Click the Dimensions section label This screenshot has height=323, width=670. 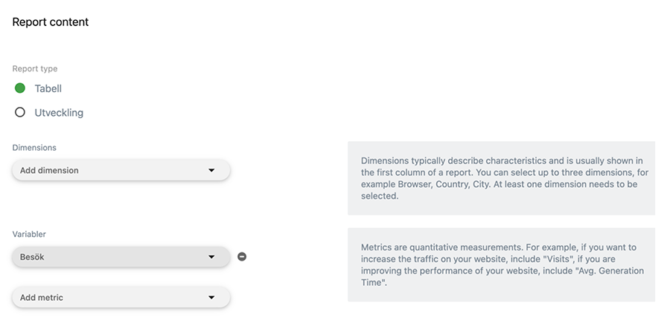pyautogui.click(x=34, y=148)
